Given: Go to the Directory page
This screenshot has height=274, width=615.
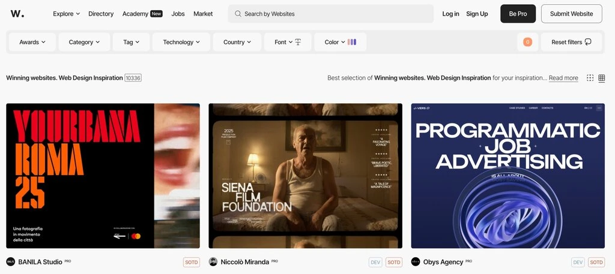Looking at the screenshot, I should point(101,14).
